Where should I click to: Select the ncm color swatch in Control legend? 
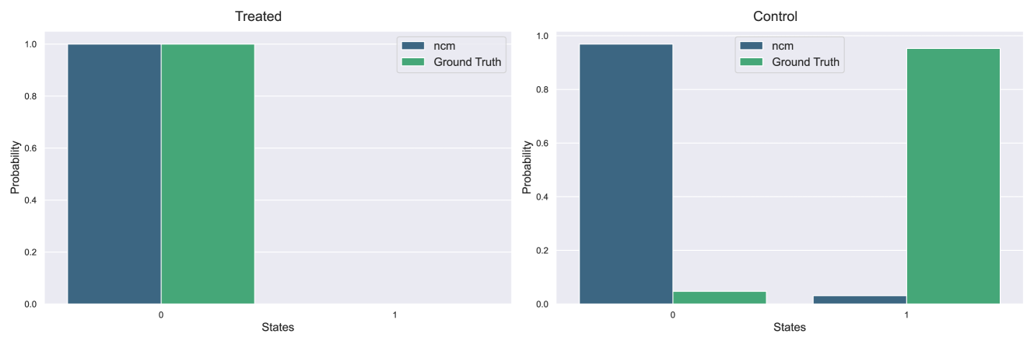[752, 46]
